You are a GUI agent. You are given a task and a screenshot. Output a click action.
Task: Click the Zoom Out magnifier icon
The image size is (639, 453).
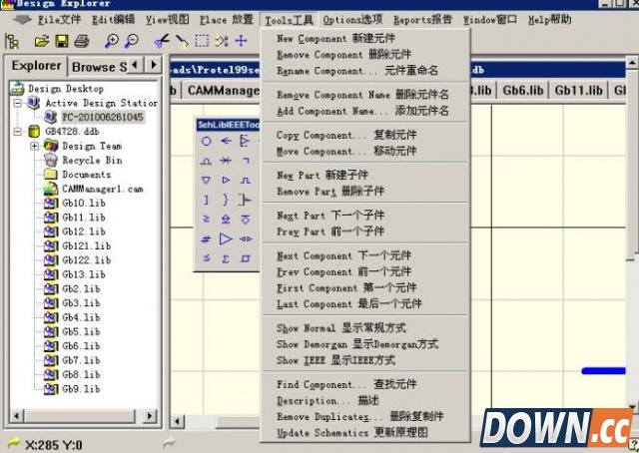pos(132,41)
